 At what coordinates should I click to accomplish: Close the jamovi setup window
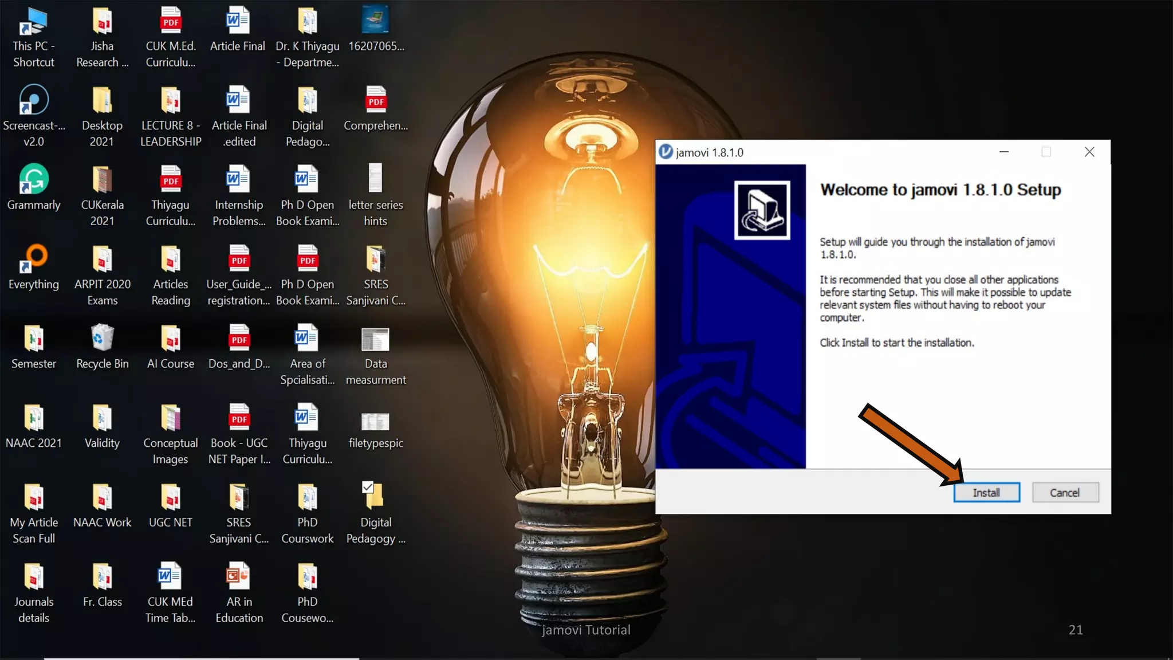pyautogui.click(x=1089, y=152)
